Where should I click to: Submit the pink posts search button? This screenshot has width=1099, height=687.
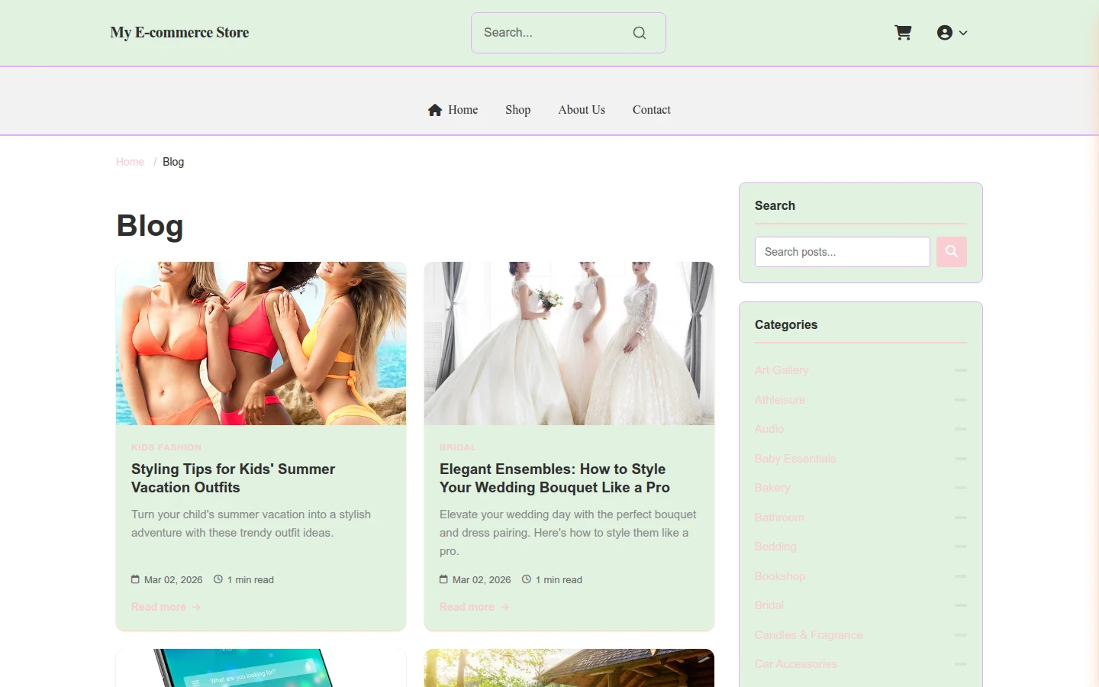coord(952,252)
